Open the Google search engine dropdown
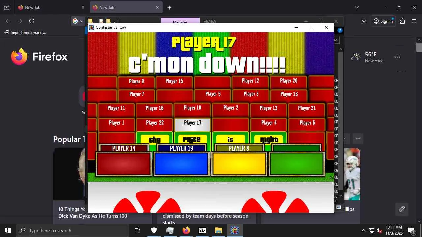 click(78, 21)
